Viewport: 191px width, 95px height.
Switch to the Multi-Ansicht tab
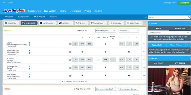pos(40,17)
